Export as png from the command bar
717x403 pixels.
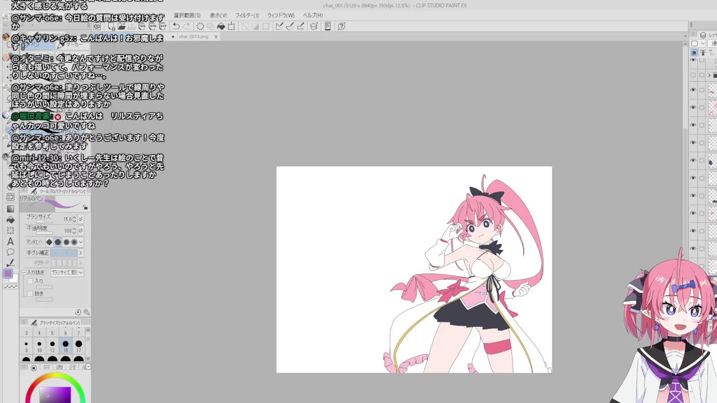click(x=152, y=26)
